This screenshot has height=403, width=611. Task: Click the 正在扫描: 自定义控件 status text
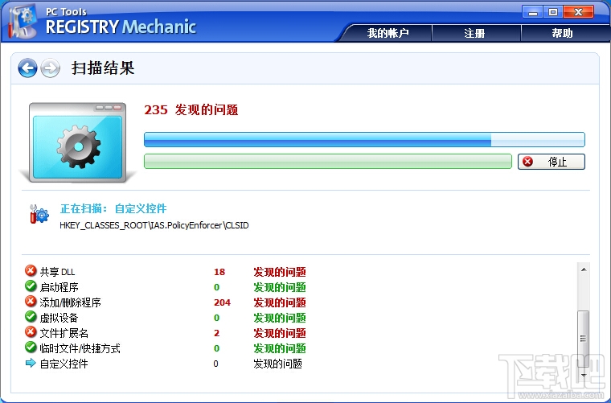tap(113, 208)
